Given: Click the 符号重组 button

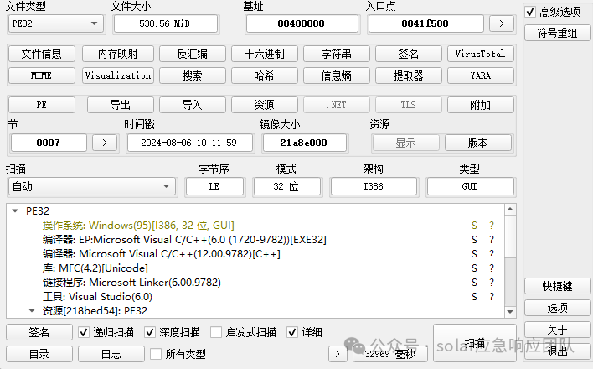Looking at the screenshot, I should pos(557,33).
